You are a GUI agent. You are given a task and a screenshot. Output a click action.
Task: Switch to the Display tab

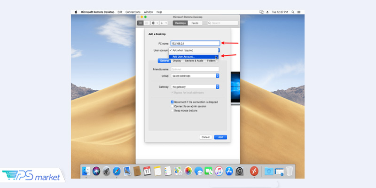(177, 61)
